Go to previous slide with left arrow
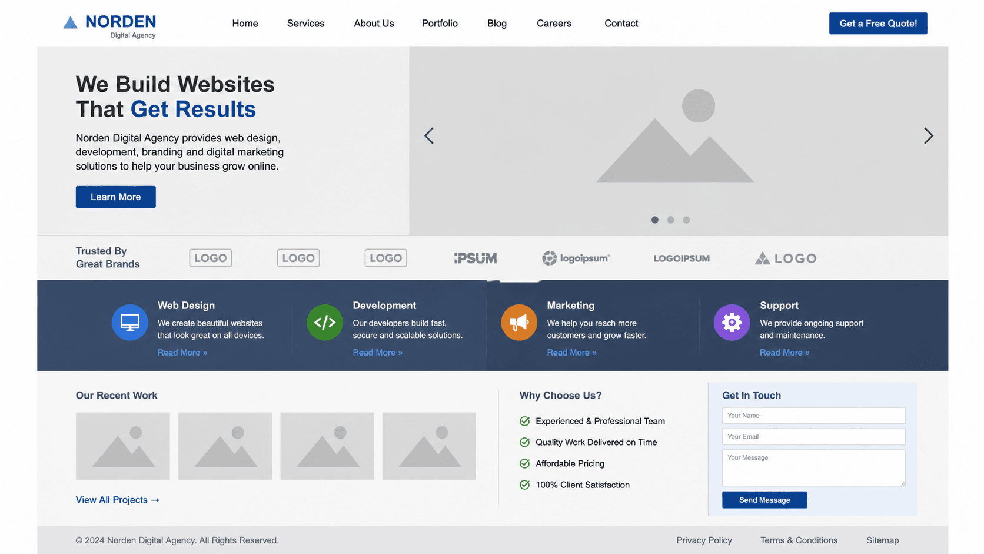 pos(429,136)
